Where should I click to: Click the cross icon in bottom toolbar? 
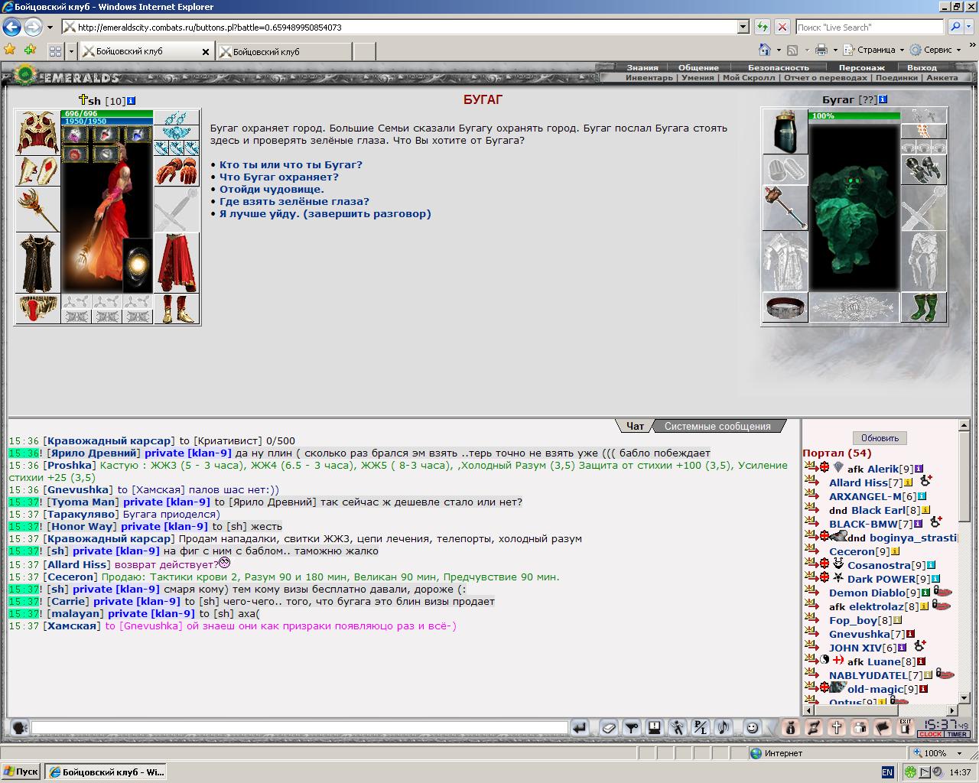coord(837,728)
